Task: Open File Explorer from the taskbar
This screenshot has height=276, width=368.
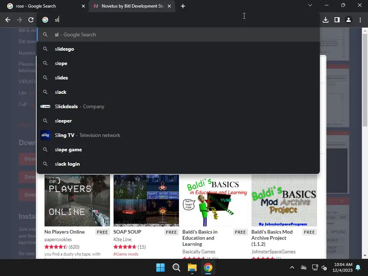Action: 192,267
